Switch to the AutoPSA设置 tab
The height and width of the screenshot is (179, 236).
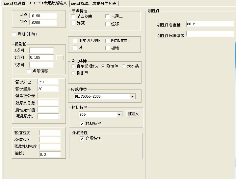[14, 4]
